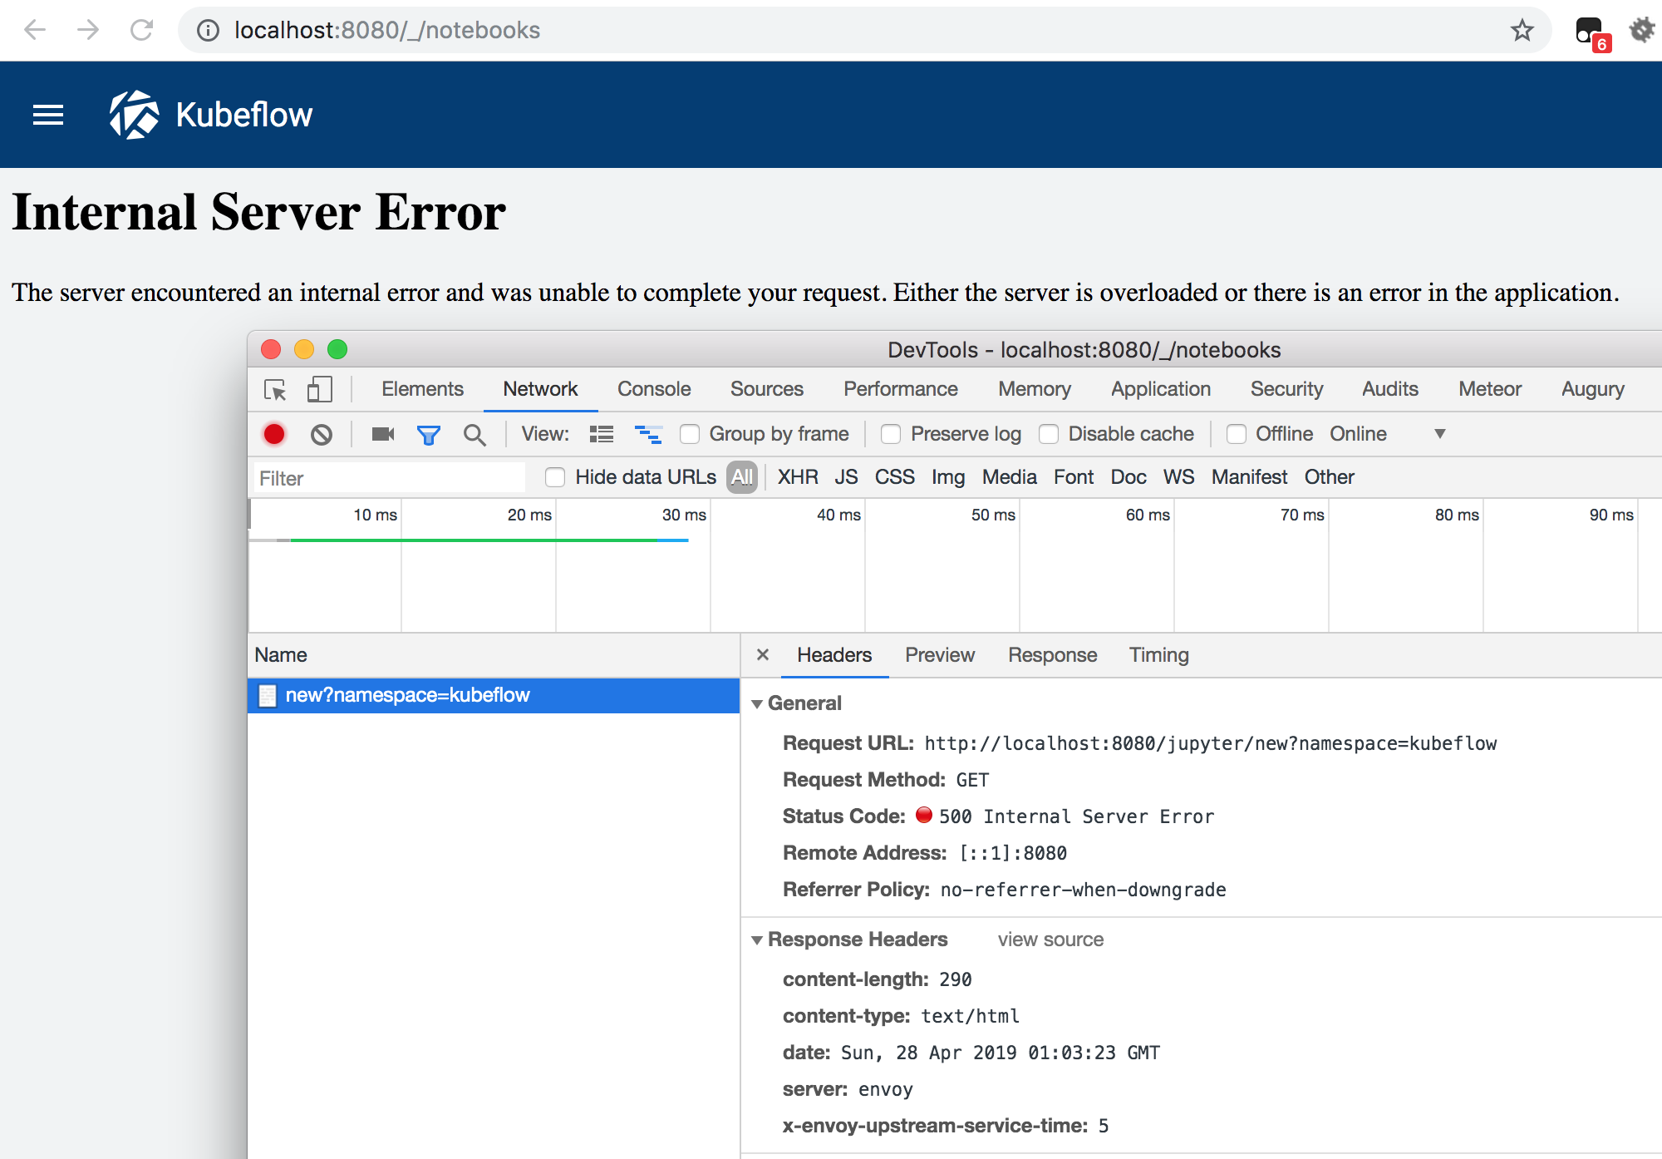Open the extension icon with red badge 6
1662x1159 pixels.
[1592, 33]
